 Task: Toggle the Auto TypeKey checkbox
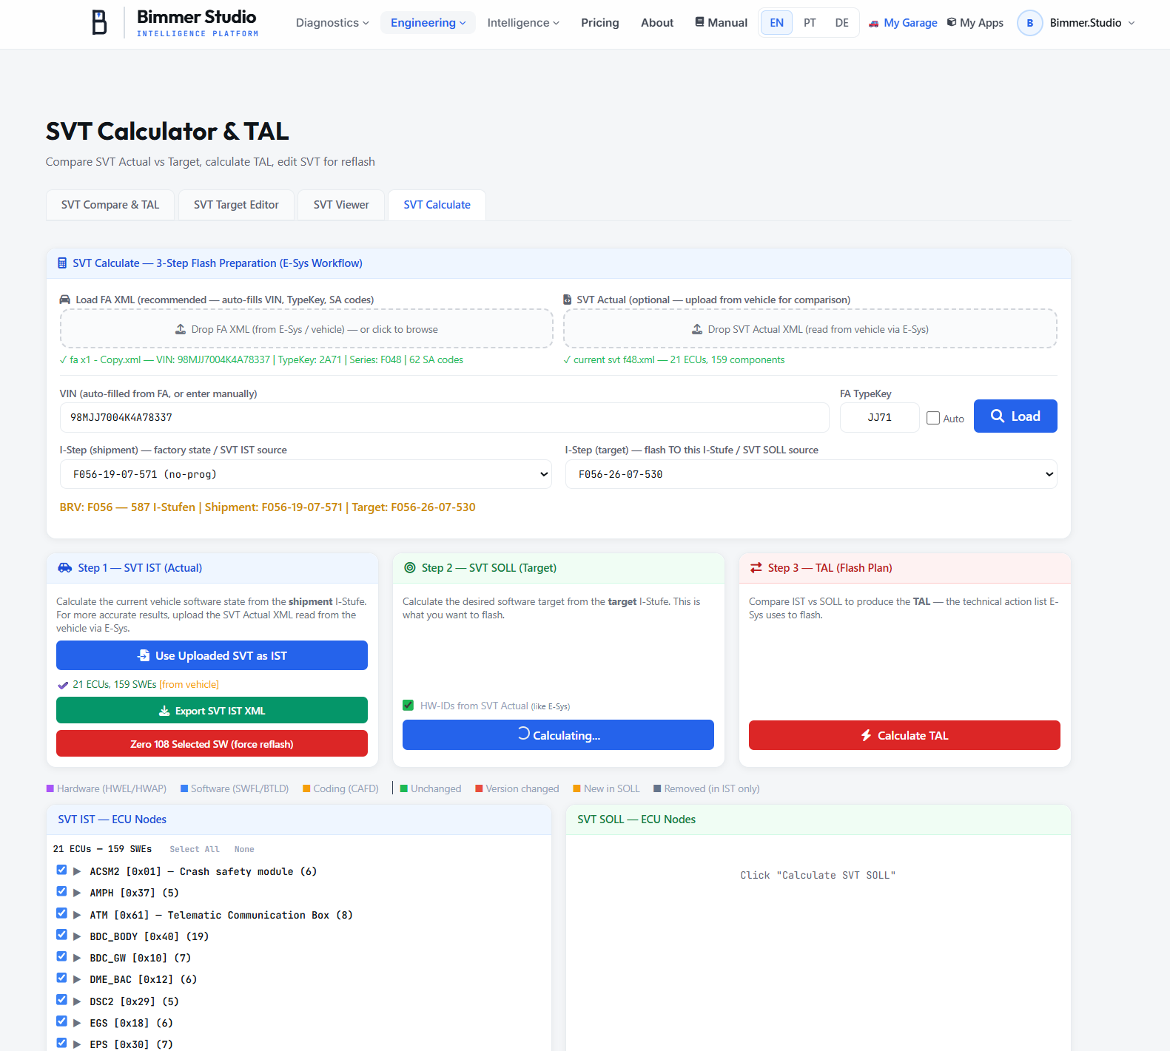pos(933,418)
